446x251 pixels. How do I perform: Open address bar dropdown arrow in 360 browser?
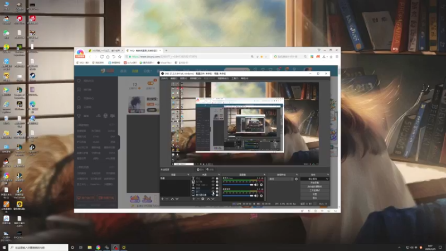coord(266,57)
